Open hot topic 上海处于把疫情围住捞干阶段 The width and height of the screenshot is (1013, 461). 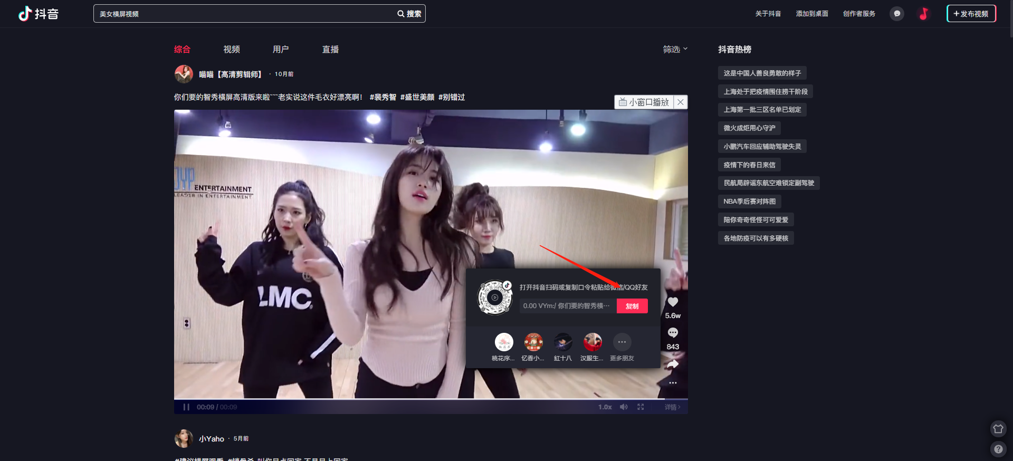766,92
